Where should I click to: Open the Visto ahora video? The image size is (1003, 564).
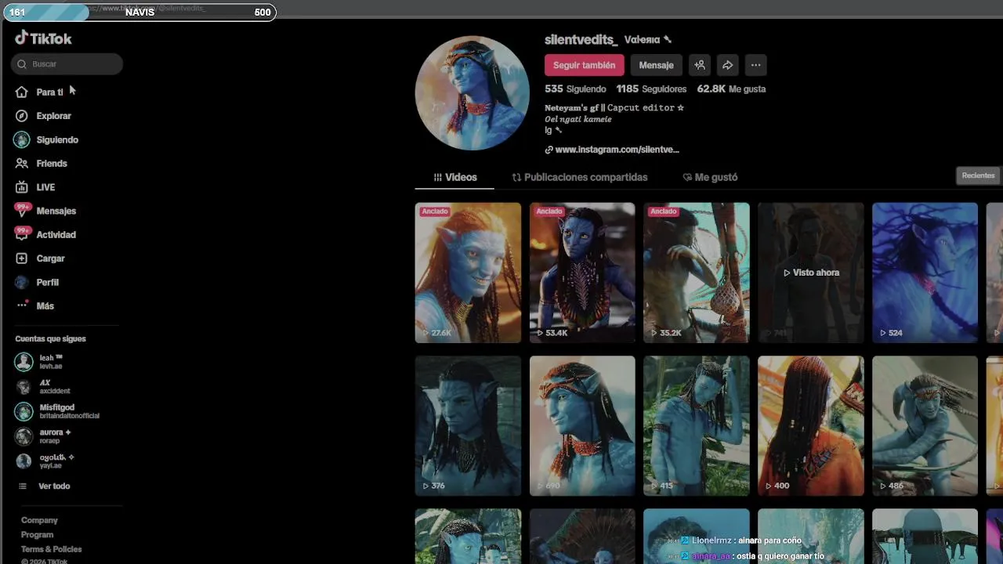tap(811, 273)
